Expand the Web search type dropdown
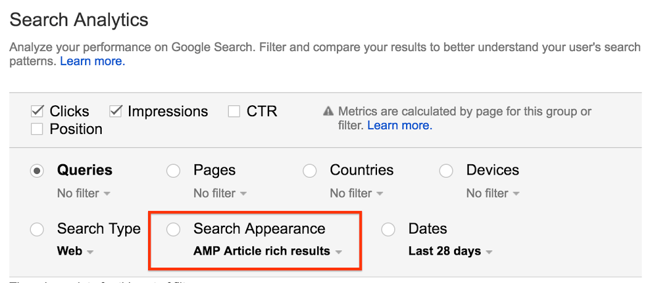This screenshot has width=654, height=283. (x=75, y=252)
